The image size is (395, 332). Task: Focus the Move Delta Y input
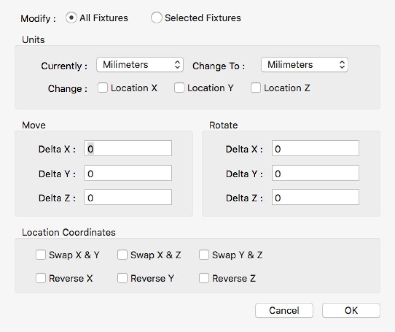(128, 173)
